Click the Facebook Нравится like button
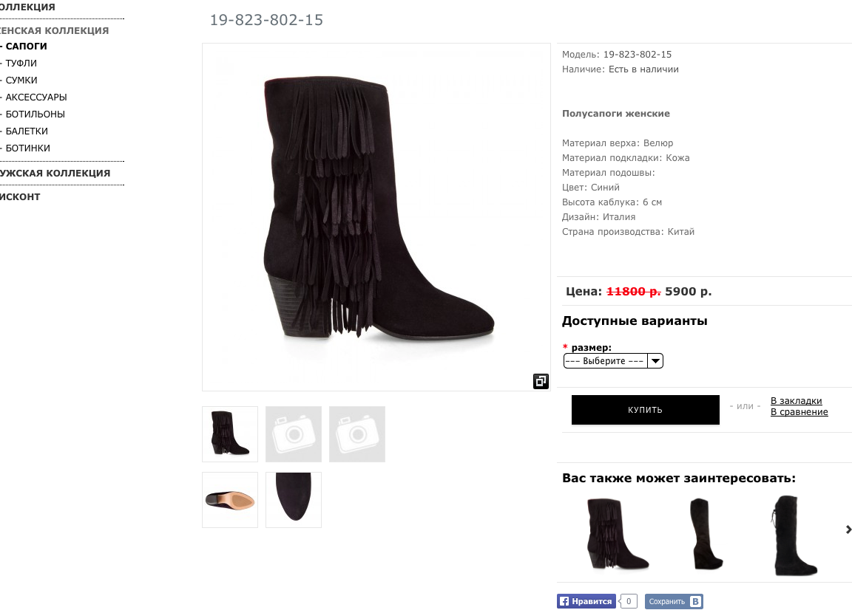 tap(586, 601)
